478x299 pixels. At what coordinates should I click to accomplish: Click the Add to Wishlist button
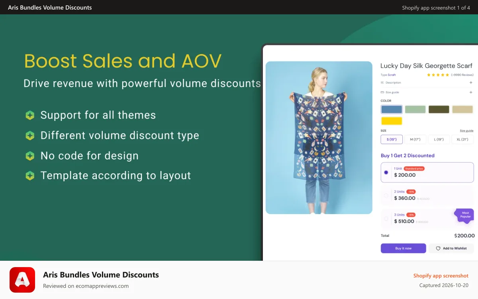[451, 248]
